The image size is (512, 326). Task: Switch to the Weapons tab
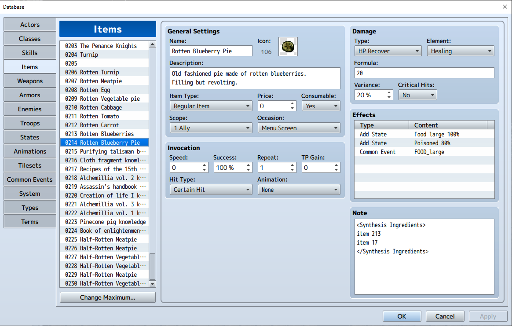tap(30, 81)
